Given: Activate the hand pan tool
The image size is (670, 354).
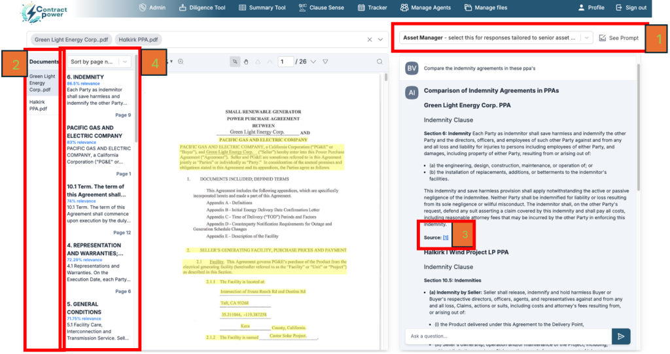Looking at the screenshot, I should coord(246,62).
